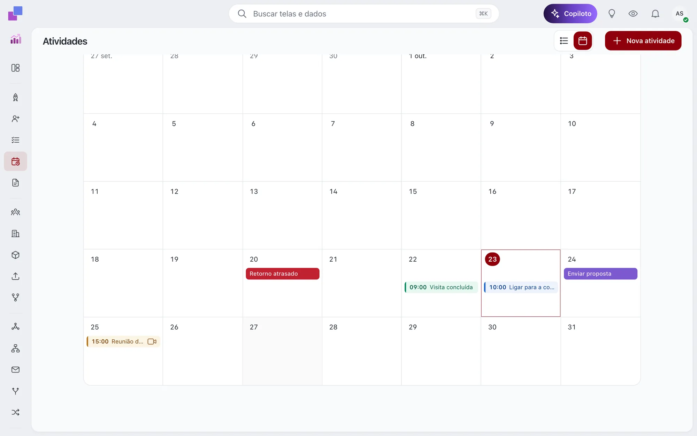Image resolution: width=697 pixels, height=436 pixels.
Task: Select day 27 in the last week
Action: pyautogui.click(x=254, y=327)
